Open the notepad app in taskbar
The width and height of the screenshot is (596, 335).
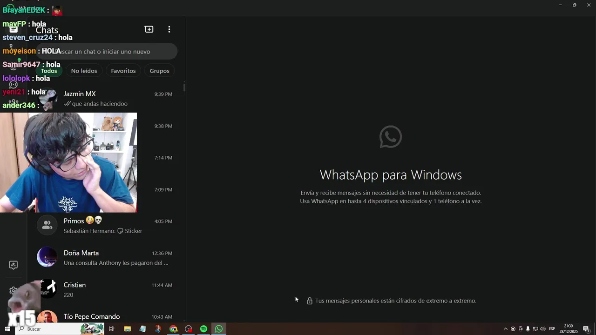tap(142, 329)
